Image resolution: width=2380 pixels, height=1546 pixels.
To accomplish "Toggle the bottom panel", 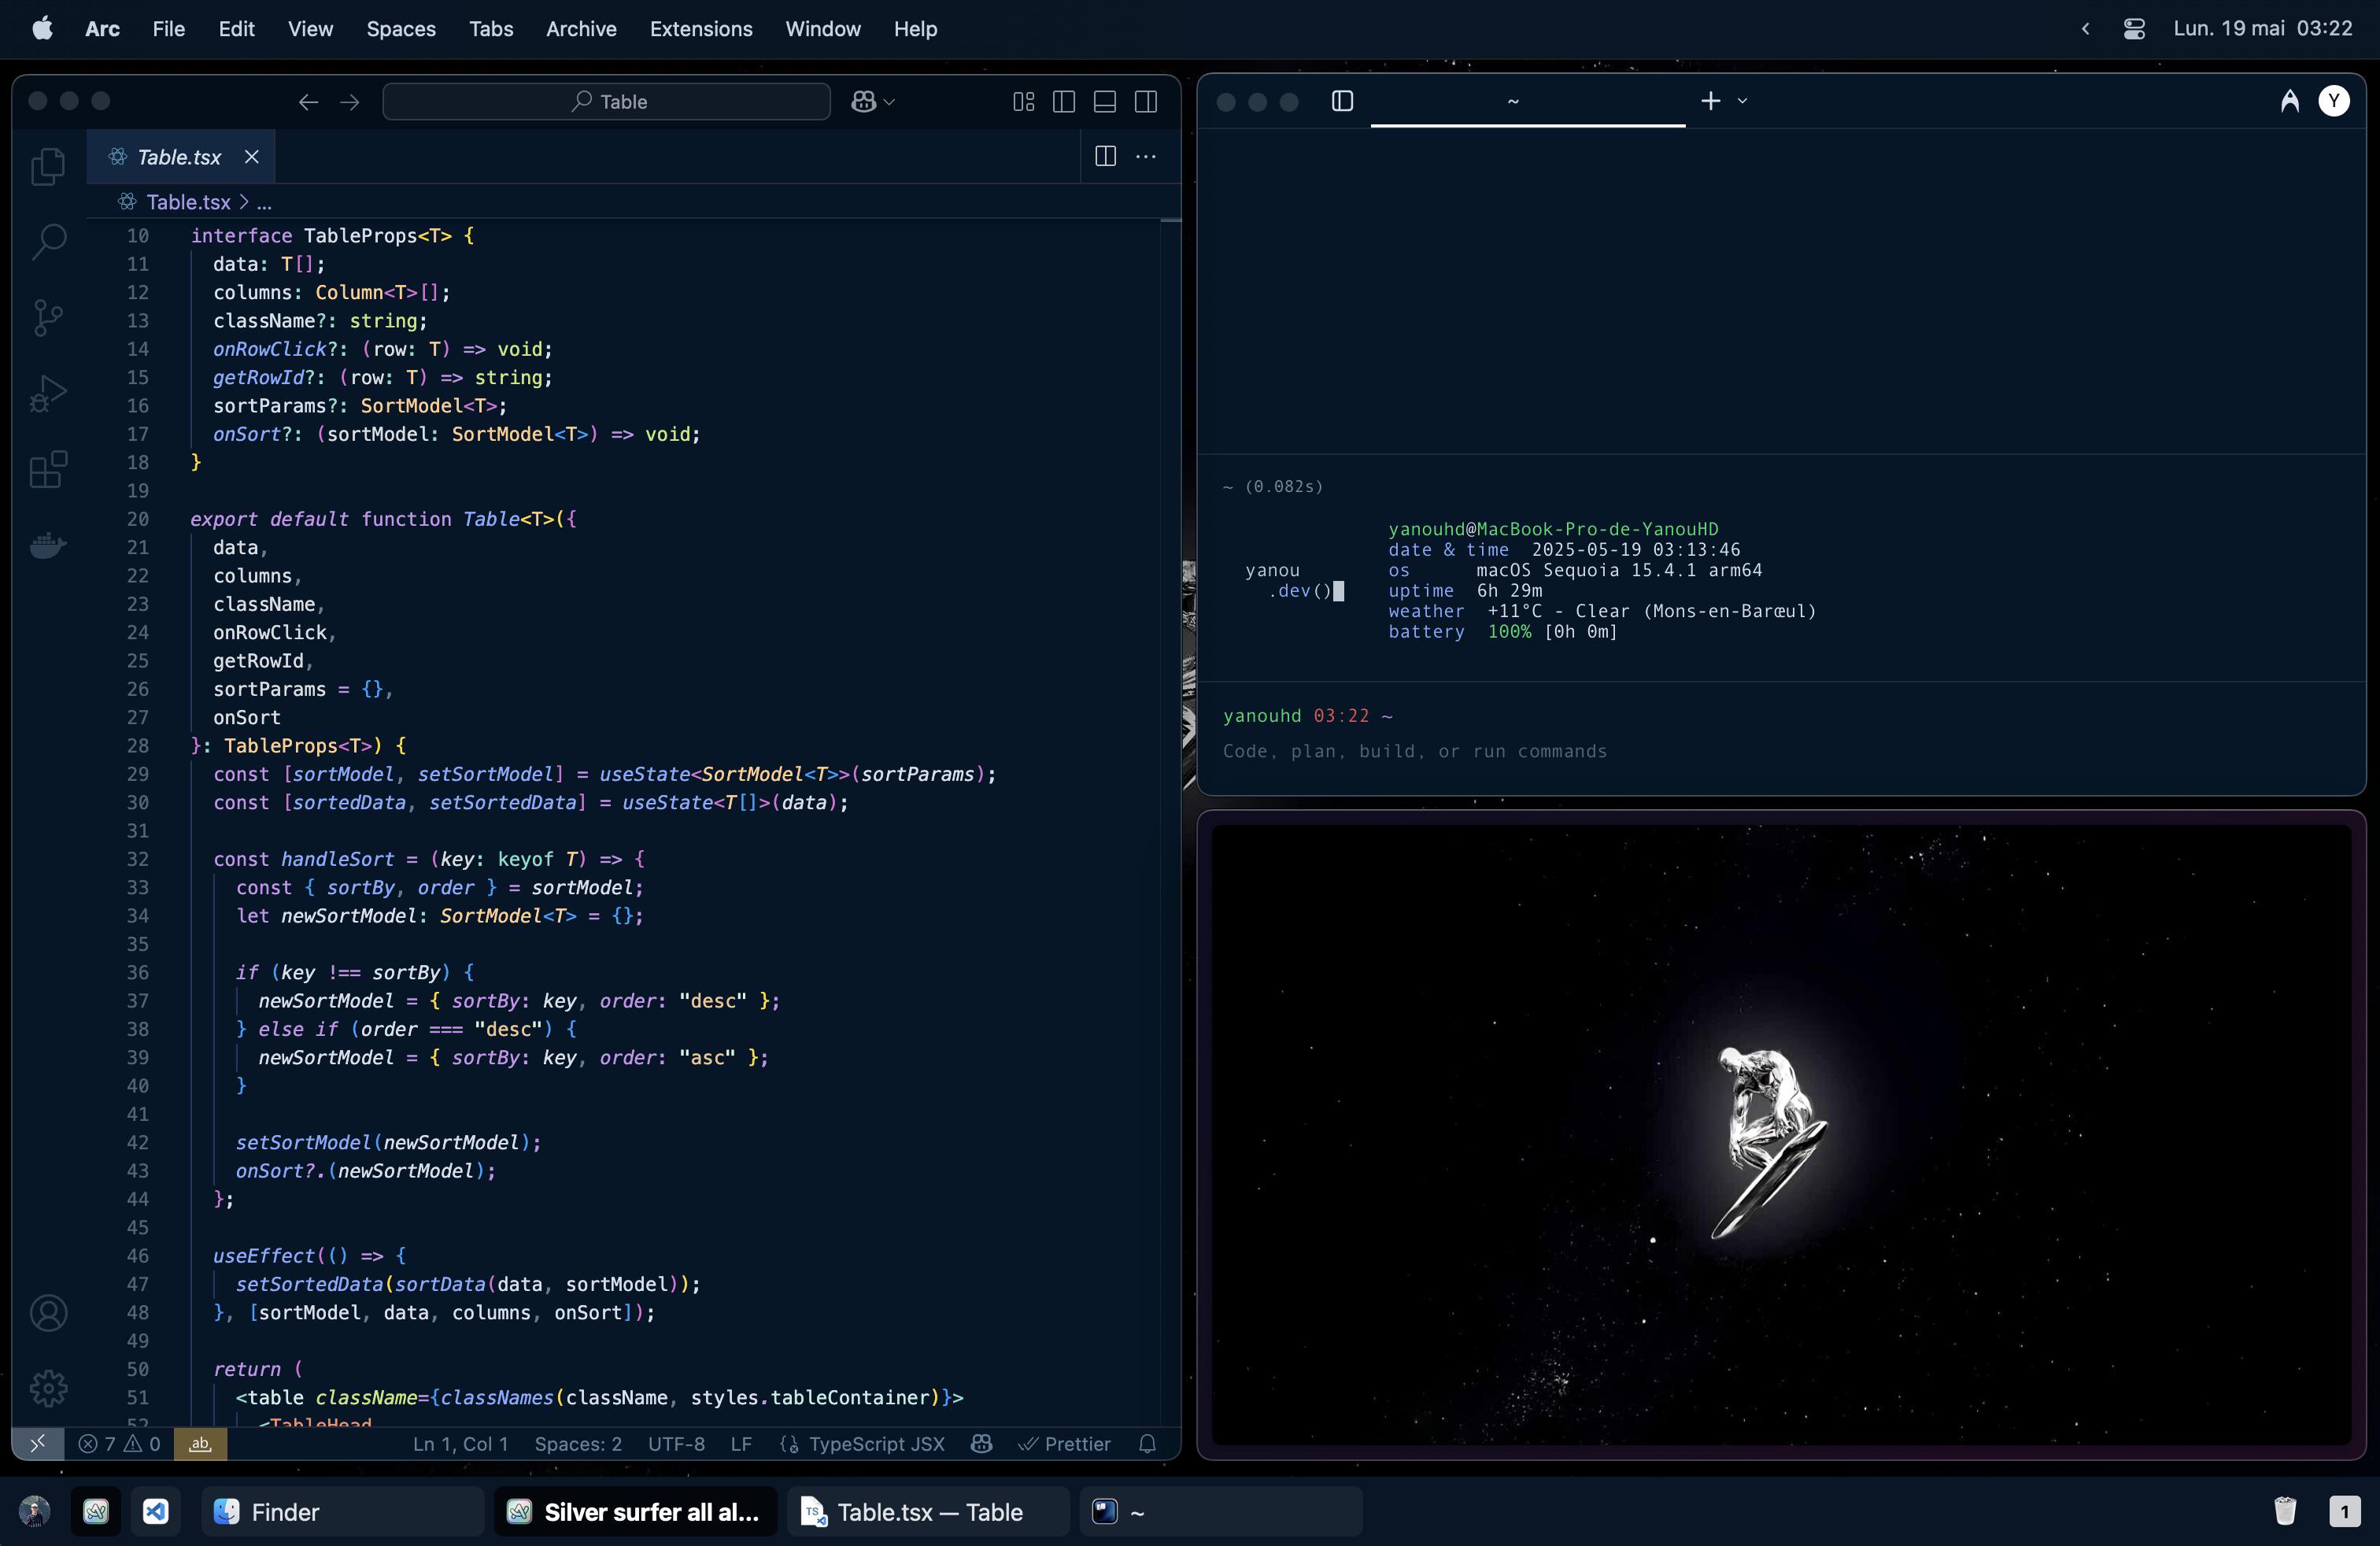I will [1105, 101].
